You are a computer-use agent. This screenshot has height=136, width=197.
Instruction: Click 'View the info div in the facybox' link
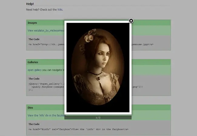point(47,115)
